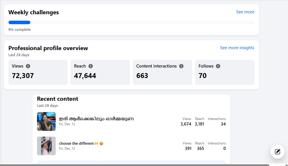
Task: Click the info icon beside Follows
Action: (218, 66)
